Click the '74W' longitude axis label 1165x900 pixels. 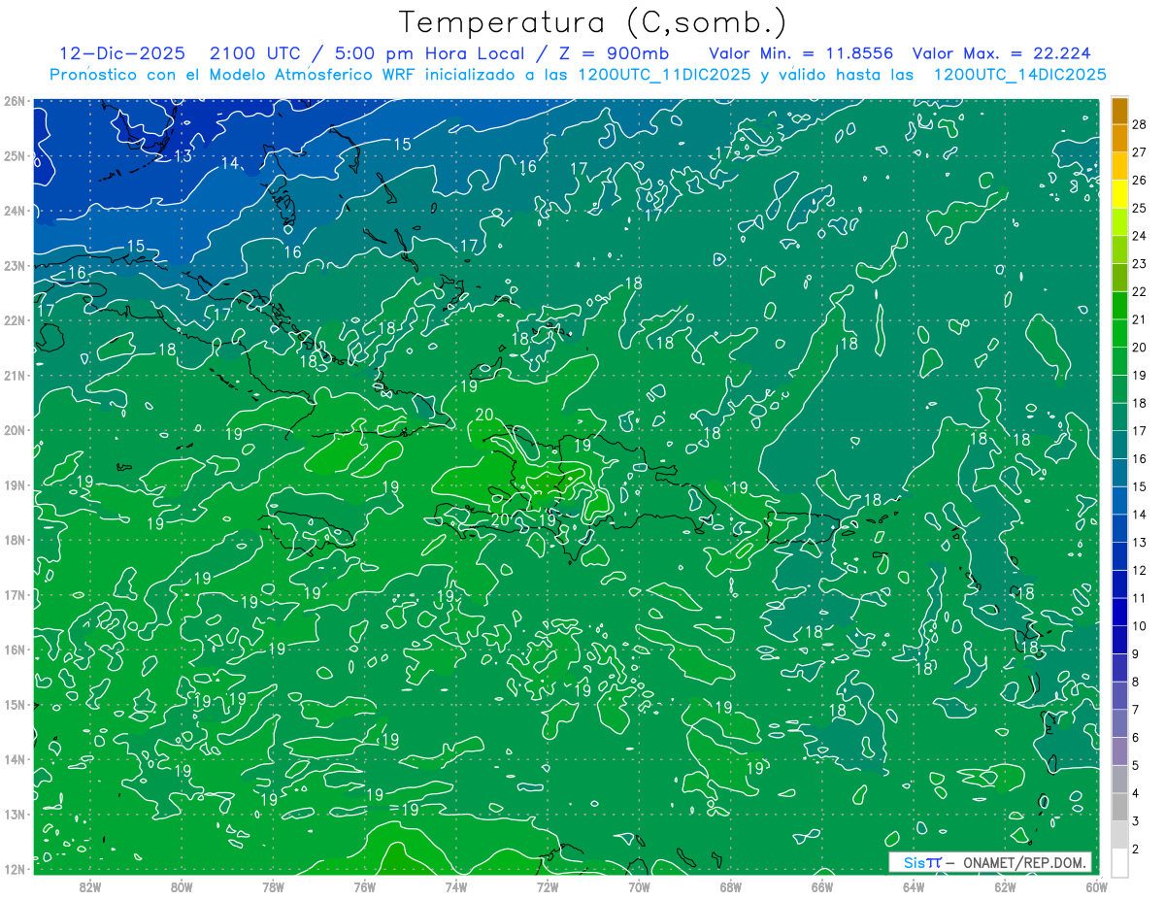pyautogui.click(x=456, y=886)
